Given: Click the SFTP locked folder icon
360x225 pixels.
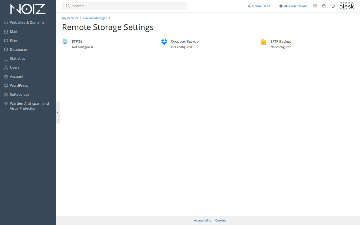Looking at the screenshot, I should (x=263, y=42).
